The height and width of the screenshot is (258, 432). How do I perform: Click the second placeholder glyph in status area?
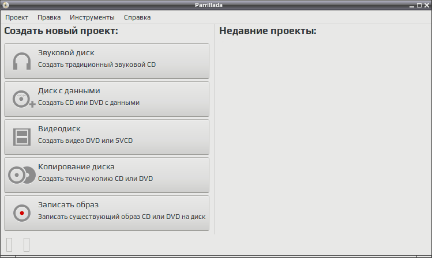(x=27, y=245)
